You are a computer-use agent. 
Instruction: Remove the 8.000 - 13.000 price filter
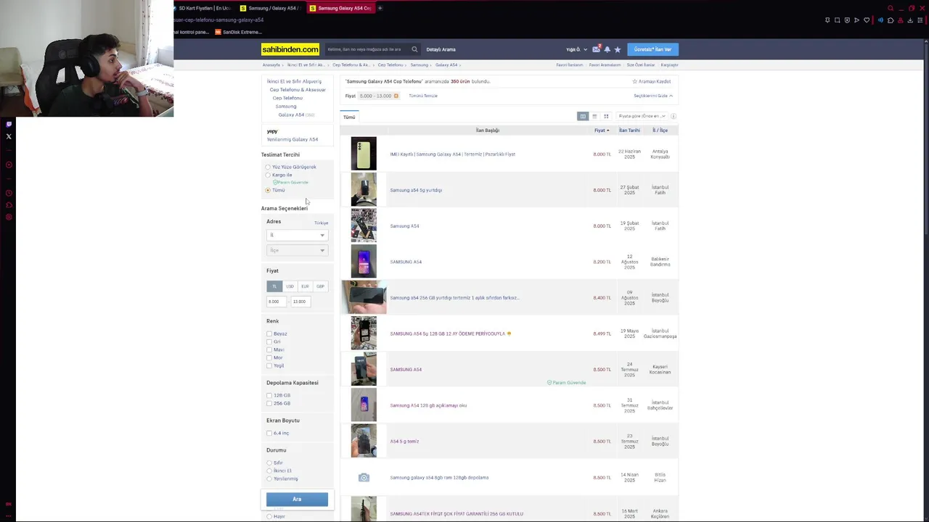coord(396,96)
